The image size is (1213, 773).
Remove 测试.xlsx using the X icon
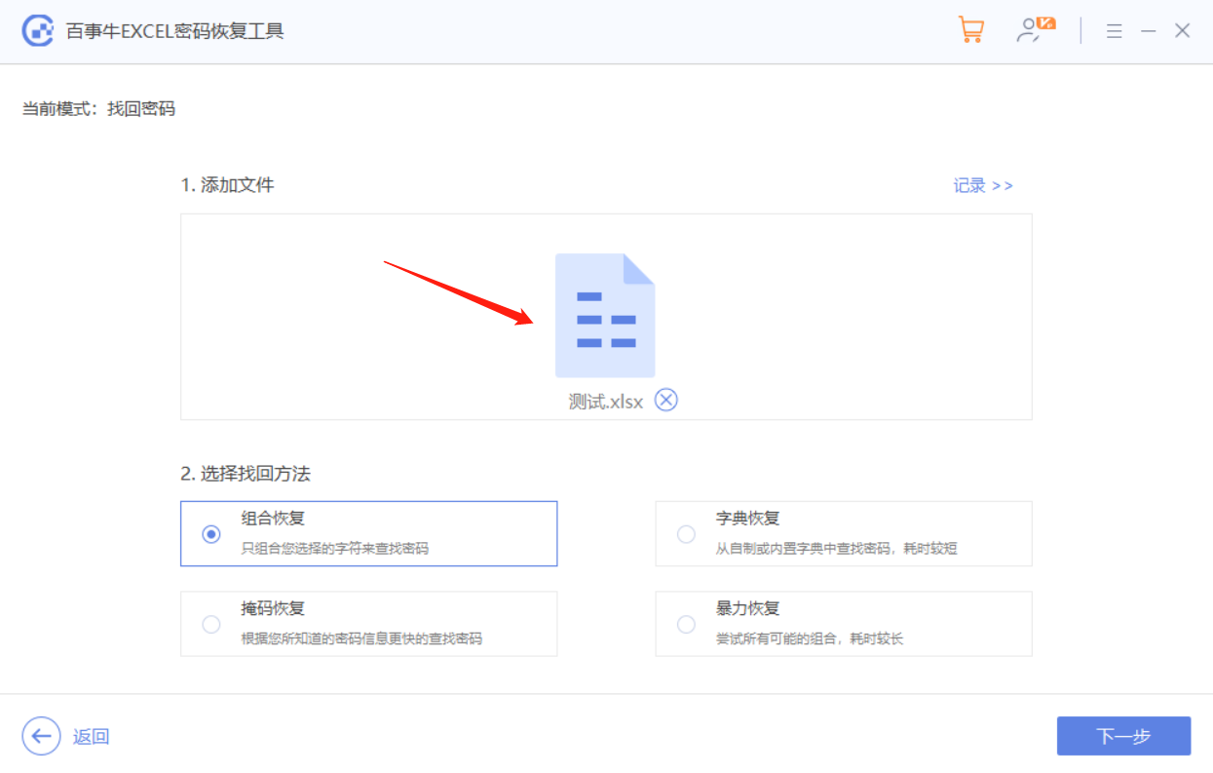tap(666, 400)
